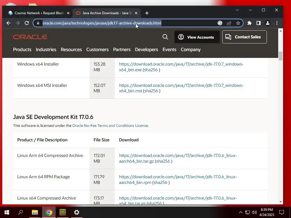Download jdk-17.0.6 linux-aarch64_bin.tar.gz link
Screen dimensions: 291x218
coord(178,158)
